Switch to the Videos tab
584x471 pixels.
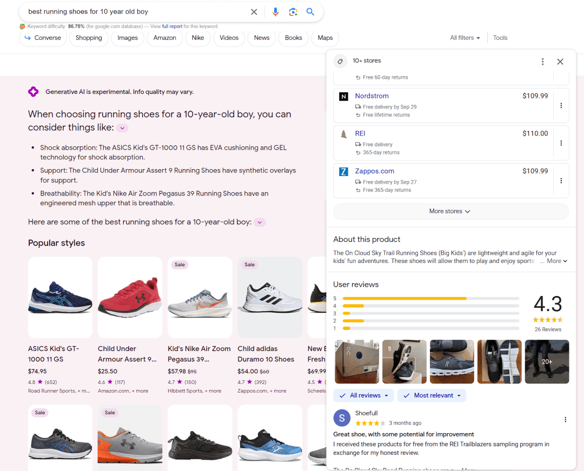click(229, 38)
